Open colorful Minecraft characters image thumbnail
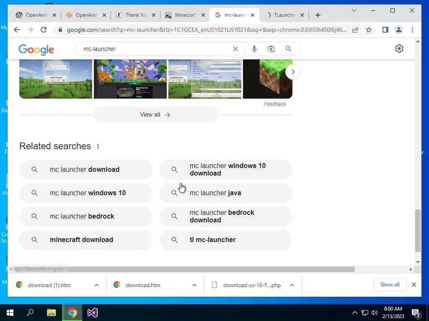Image resolution: width=429 pixels, height=321 pixels. [x=130, y=79]
